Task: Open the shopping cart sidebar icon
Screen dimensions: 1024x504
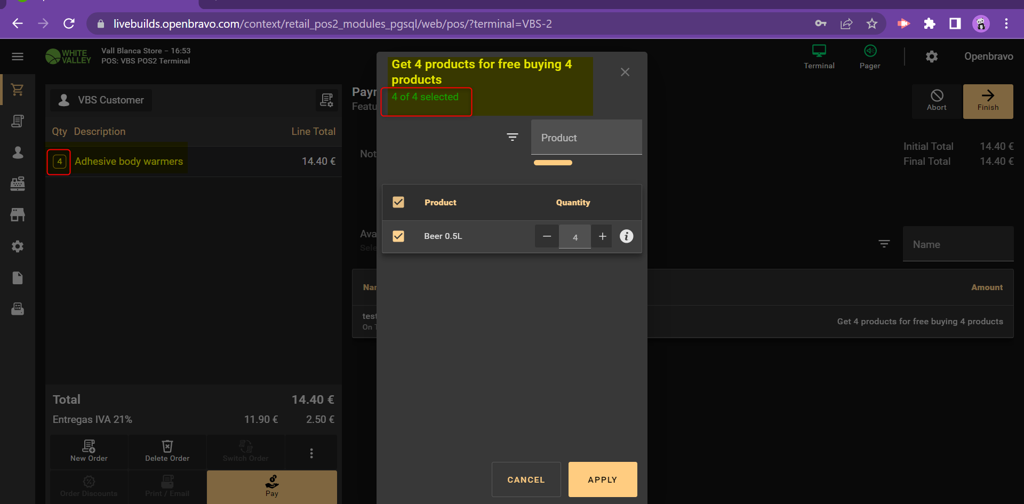Action: pyautogui.click(x=18, y=90)
